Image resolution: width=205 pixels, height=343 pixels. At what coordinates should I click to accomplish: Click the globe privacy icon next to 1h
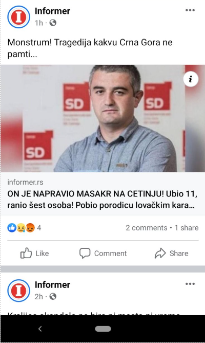53,23
